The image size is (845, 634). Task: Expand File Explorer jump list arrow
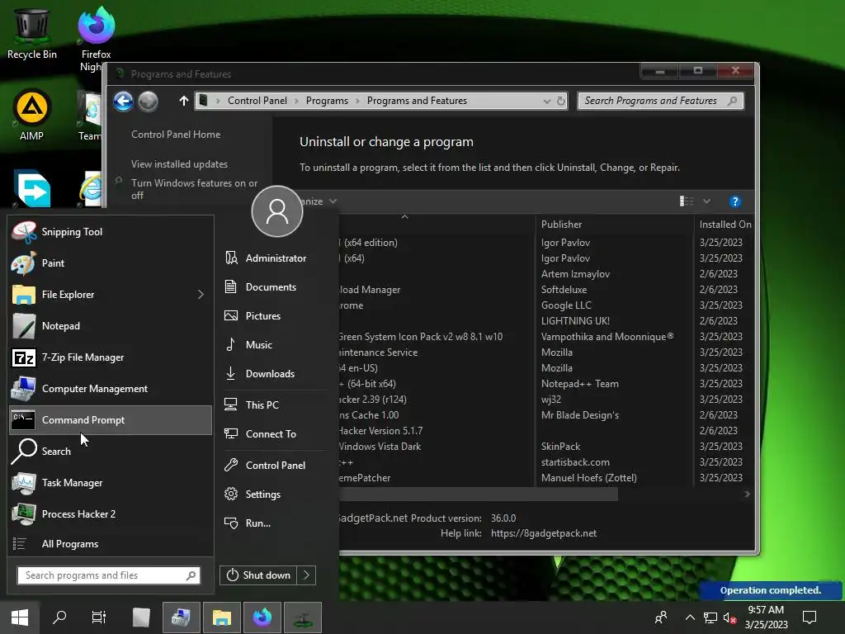tap(201, 295)
